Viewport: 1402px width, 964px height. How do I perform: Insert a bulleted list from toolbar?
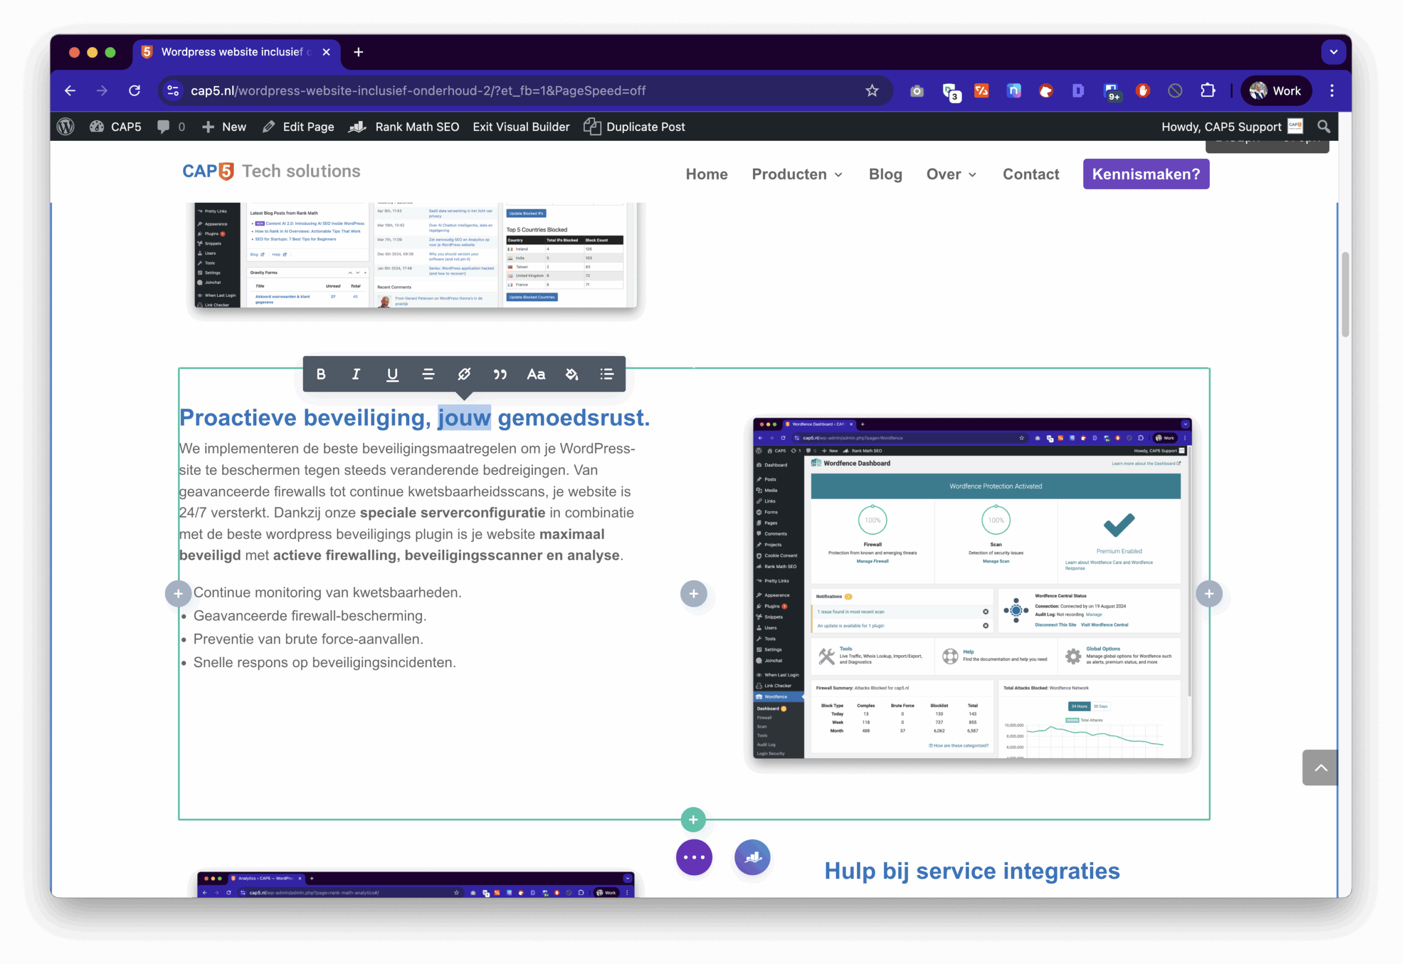coord(607,375)
